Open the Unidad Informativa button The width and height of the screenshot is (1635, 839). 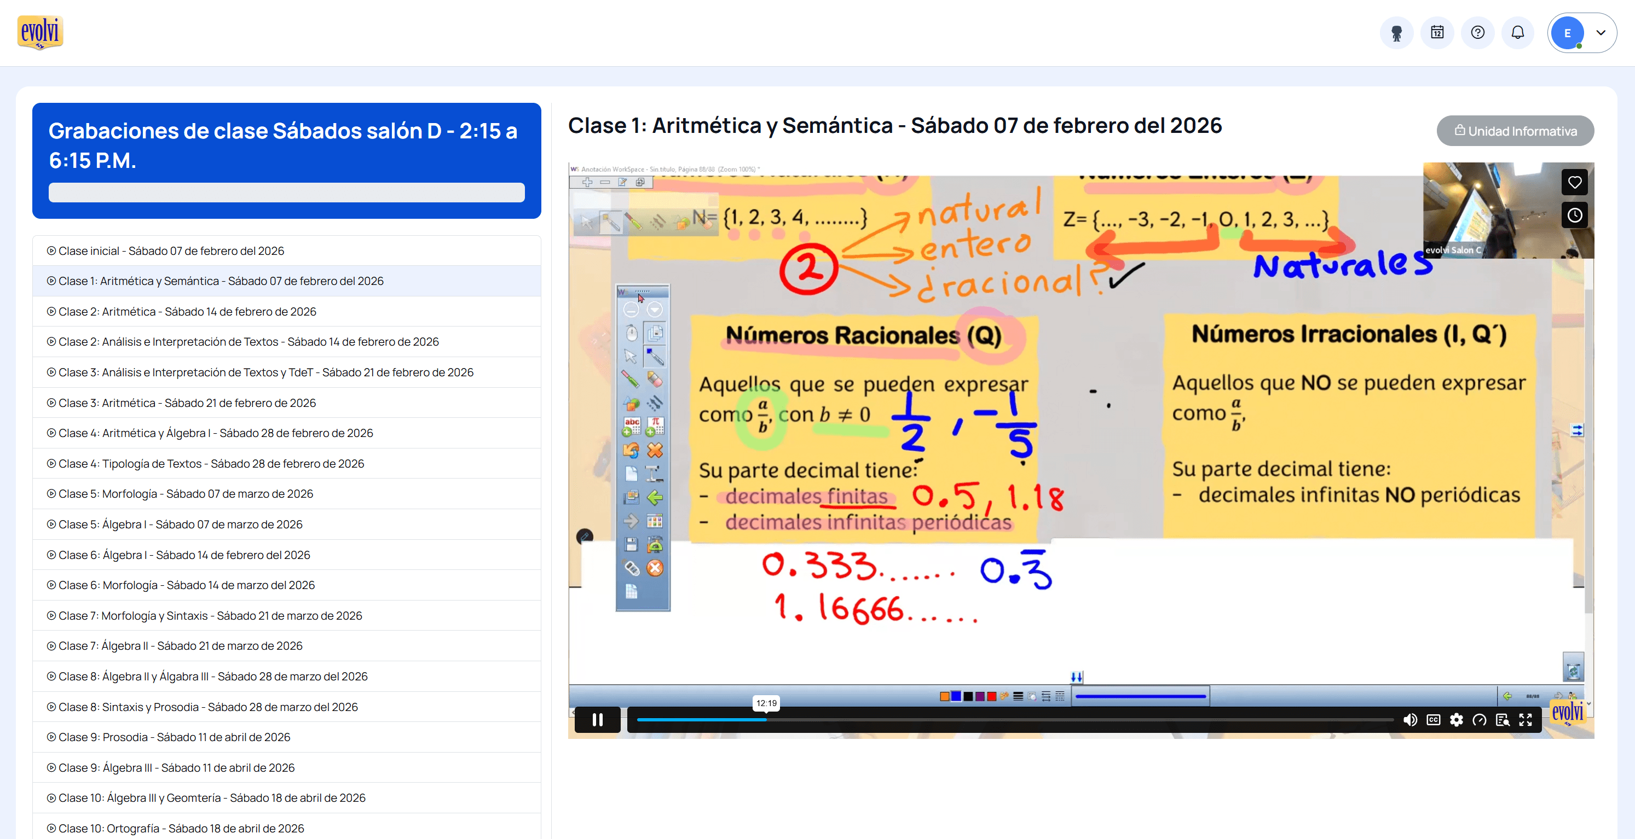click(x=1515, y=131)
